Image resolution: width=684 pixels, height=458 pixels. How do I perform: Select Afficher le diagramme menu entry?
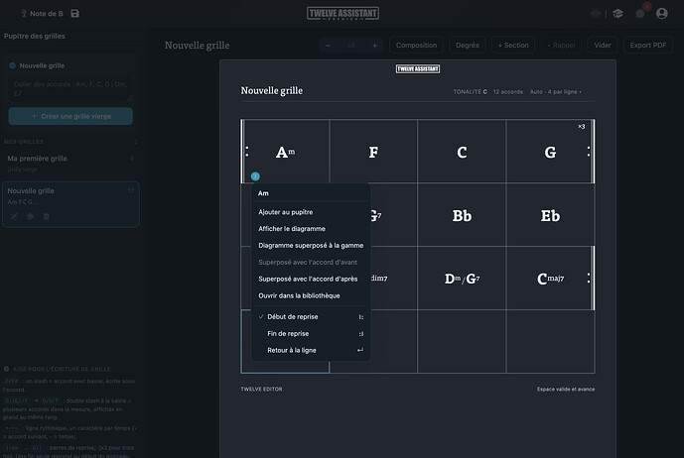[x=311, y=229]
